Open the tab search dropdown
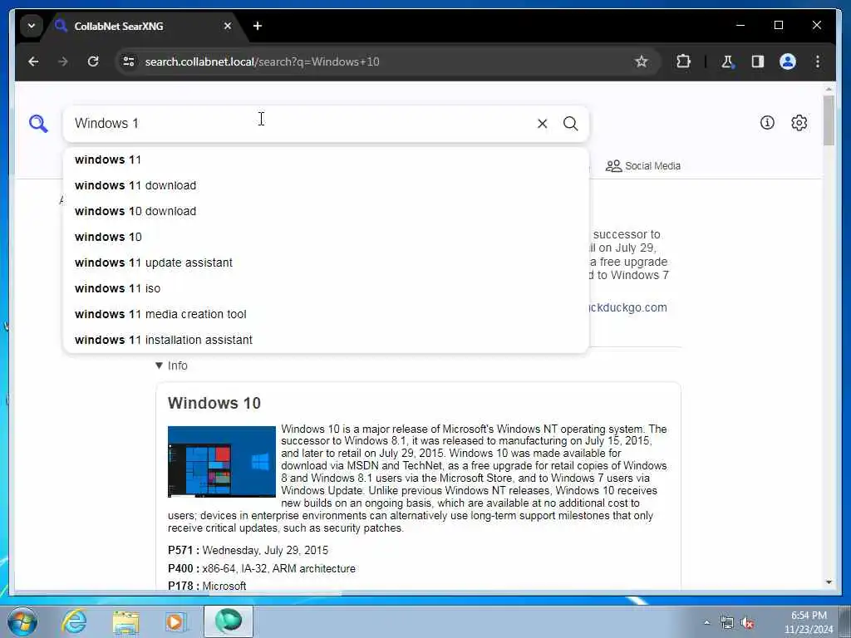This screenshot has height=638, width=851. pos(32,26)
